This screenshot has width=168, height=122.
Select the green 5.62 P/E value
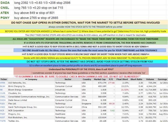tap(113, 111)
